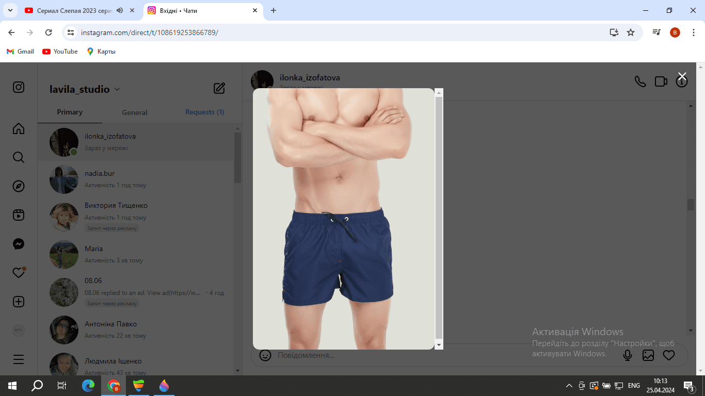Record a voice clip microphone icon
The image size is (705, 396).
[x=628, y=355]
